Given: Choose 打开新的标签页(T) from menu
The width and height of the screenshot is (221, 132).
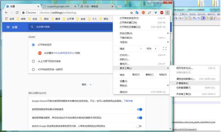Looking at the screenshot, I should 142,18.
